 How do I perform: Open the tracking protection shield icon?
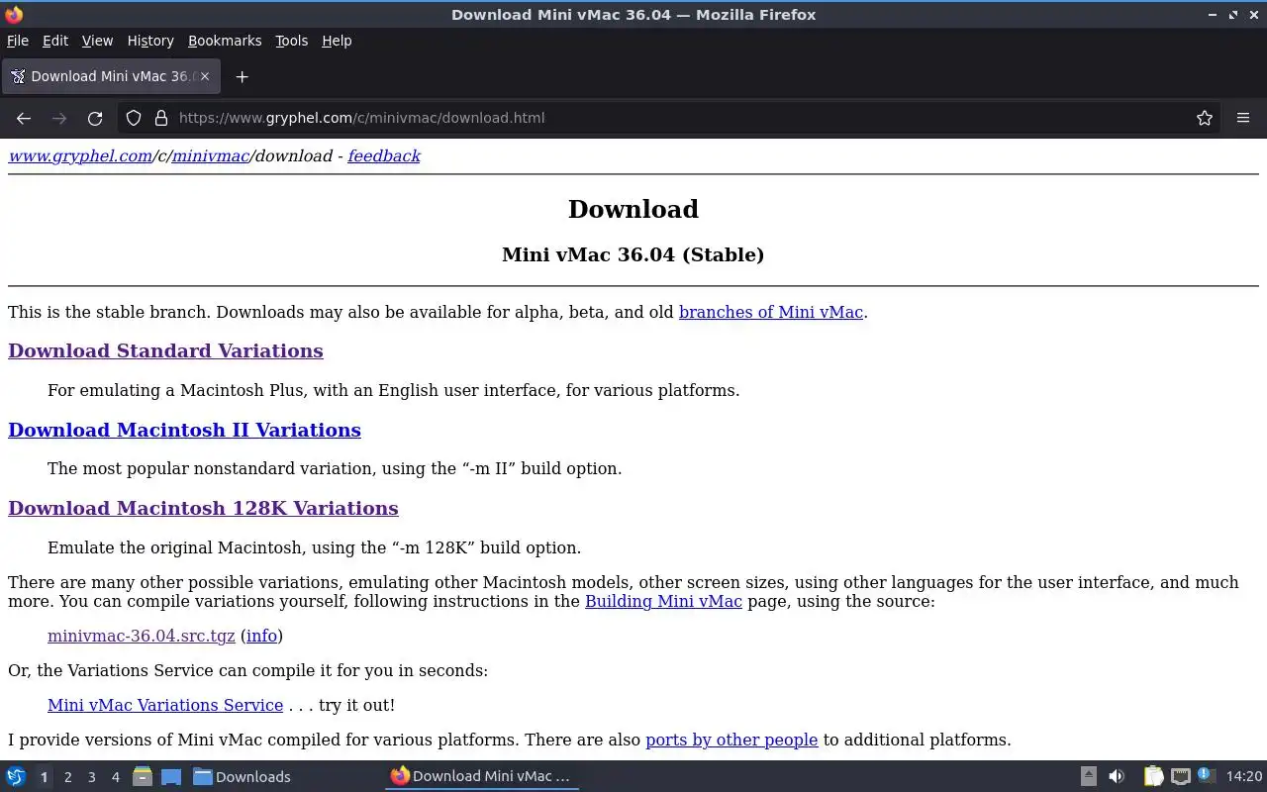coord(134,118)
